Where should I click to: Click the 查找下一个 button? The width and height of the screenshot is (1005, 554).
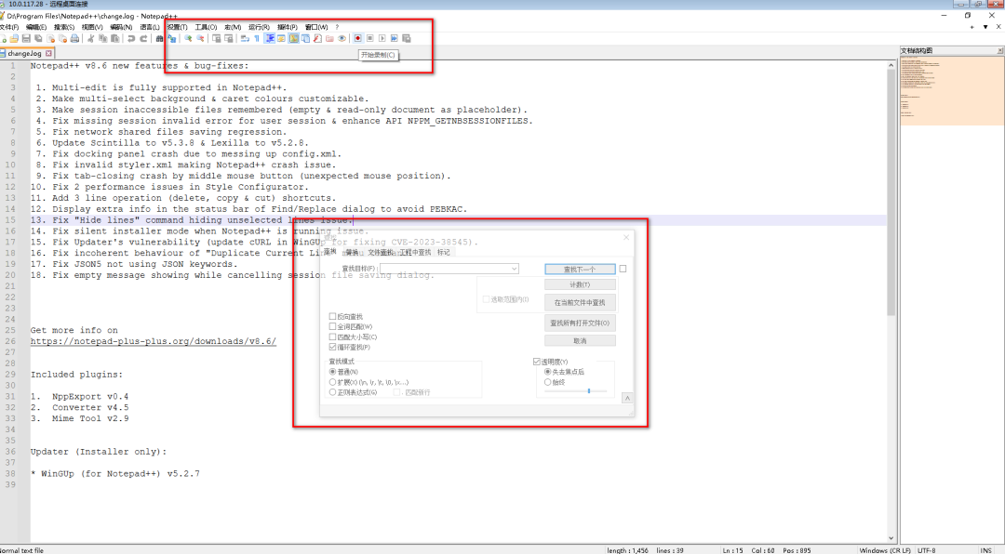[580, 269]
